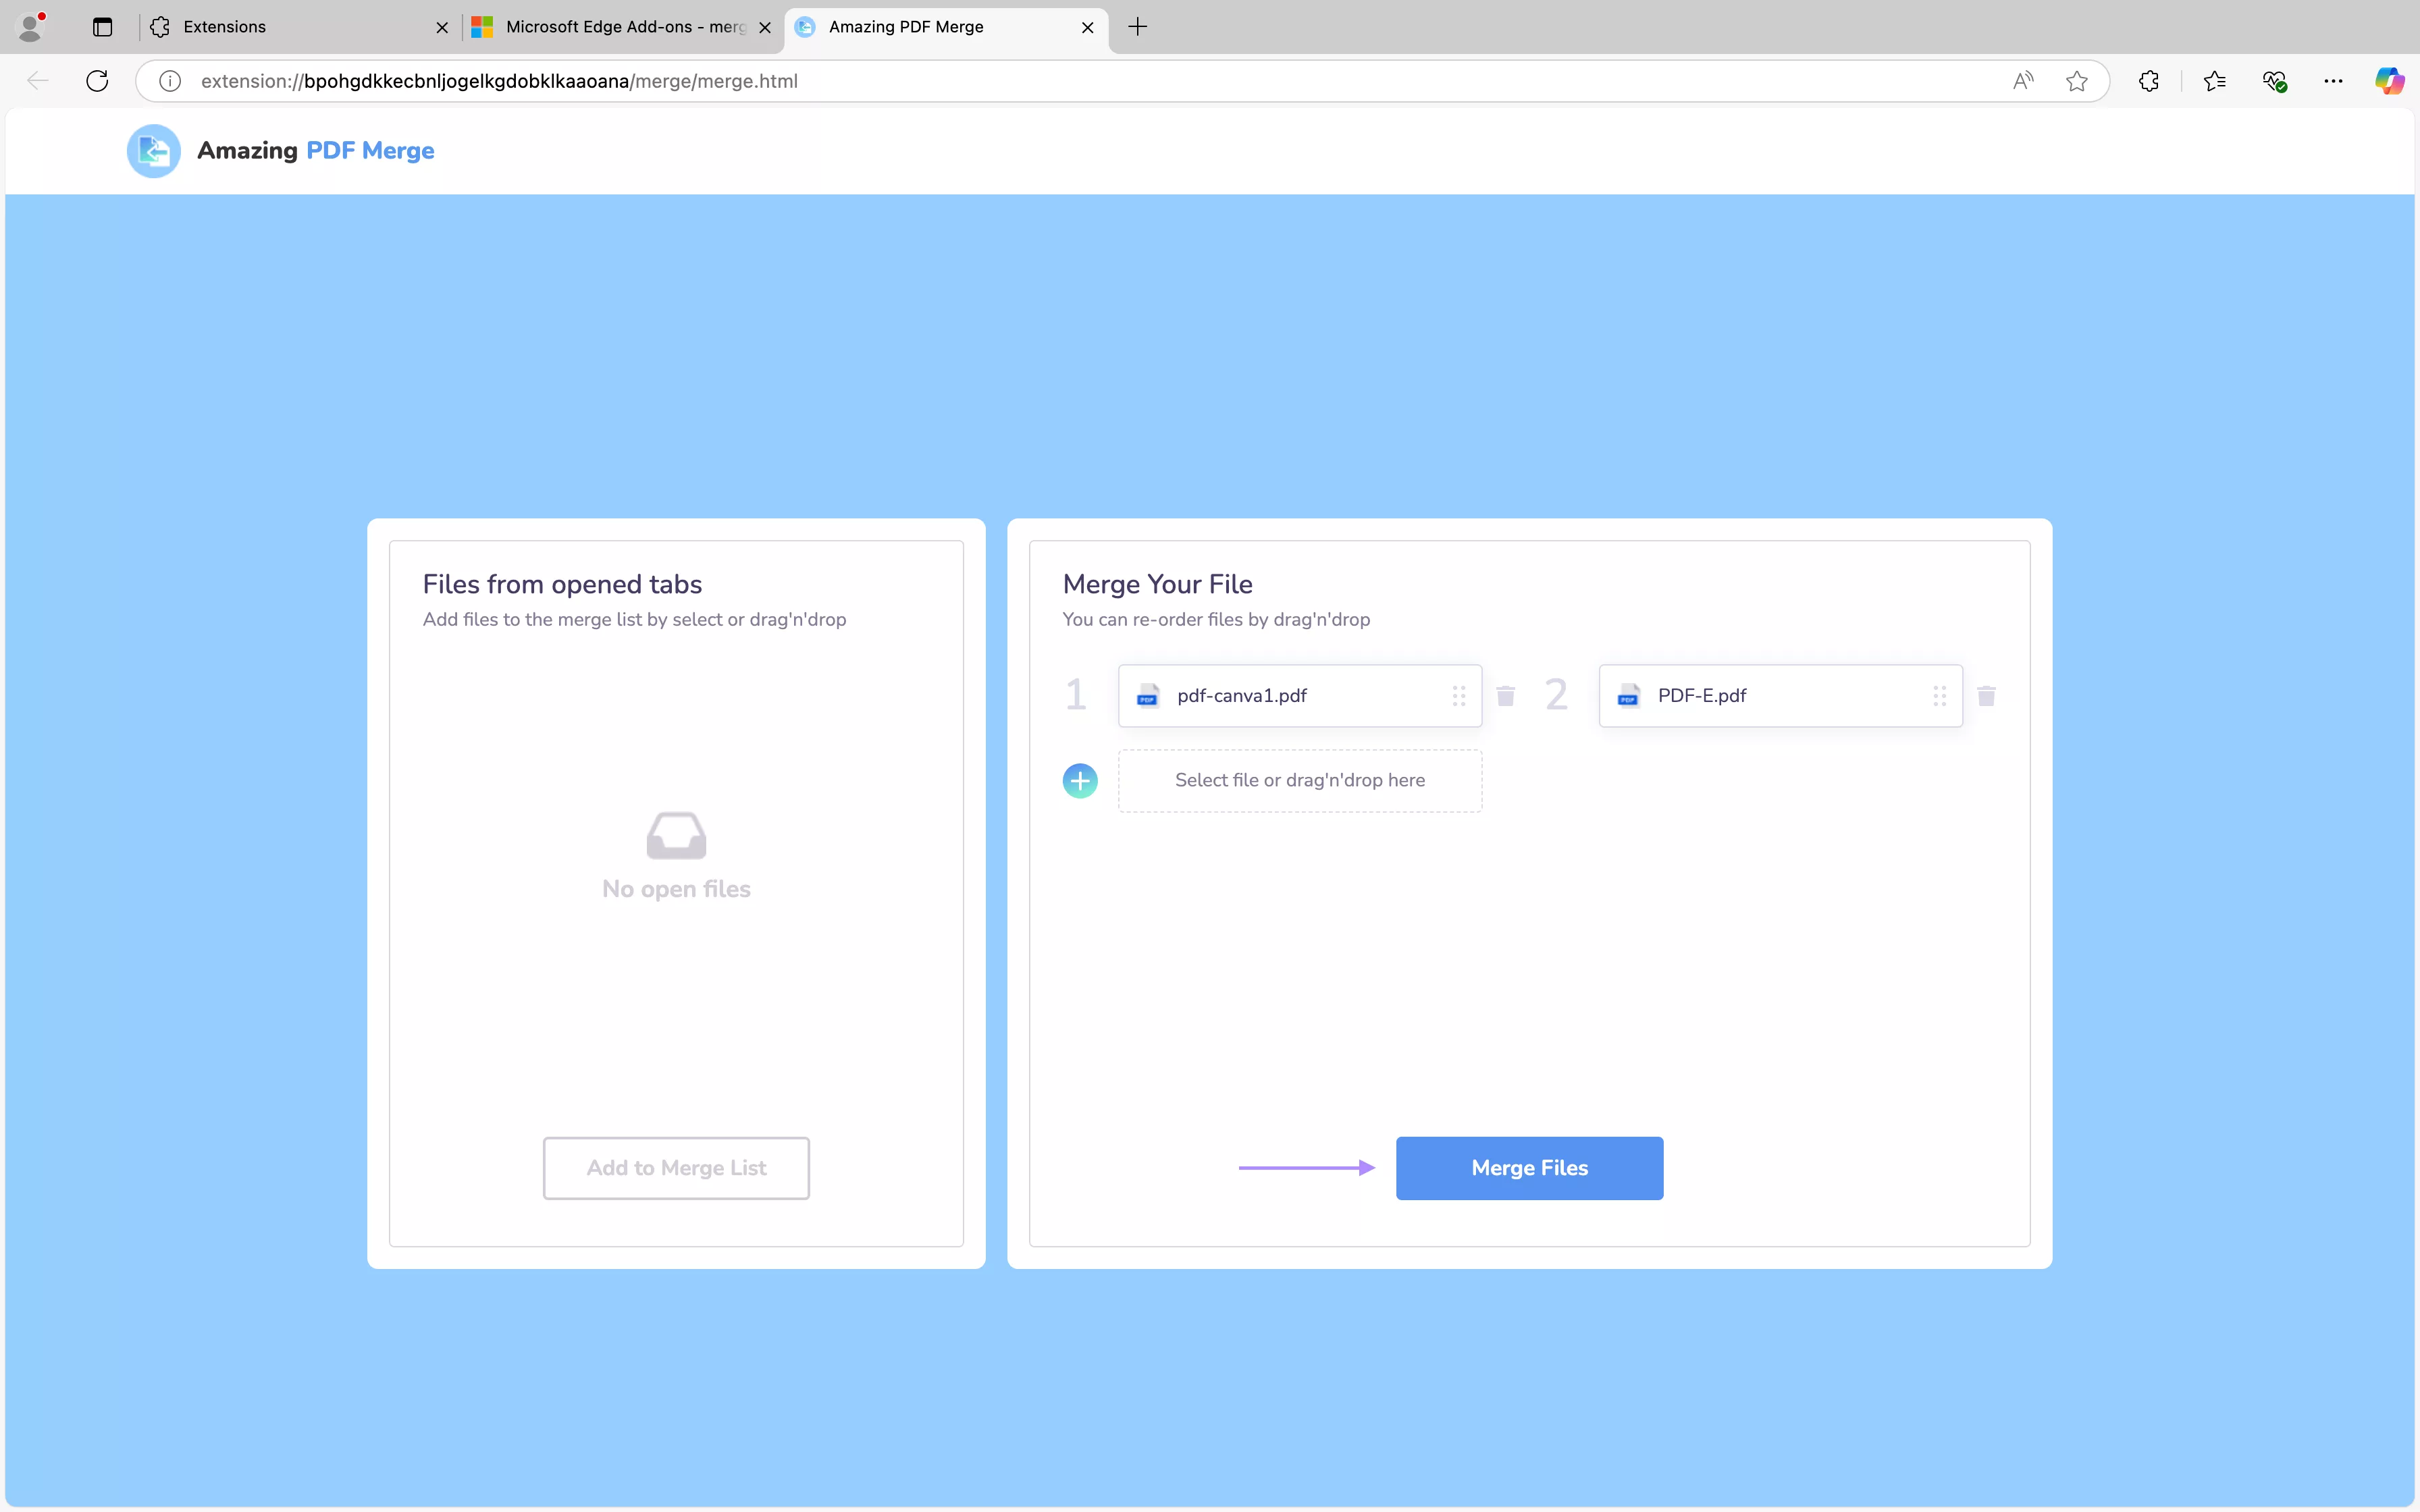This screenshot has width=2420, height=1512.
Task: Delete PDF-E.pdf with its trash icon
Action: click(1986, 696)
